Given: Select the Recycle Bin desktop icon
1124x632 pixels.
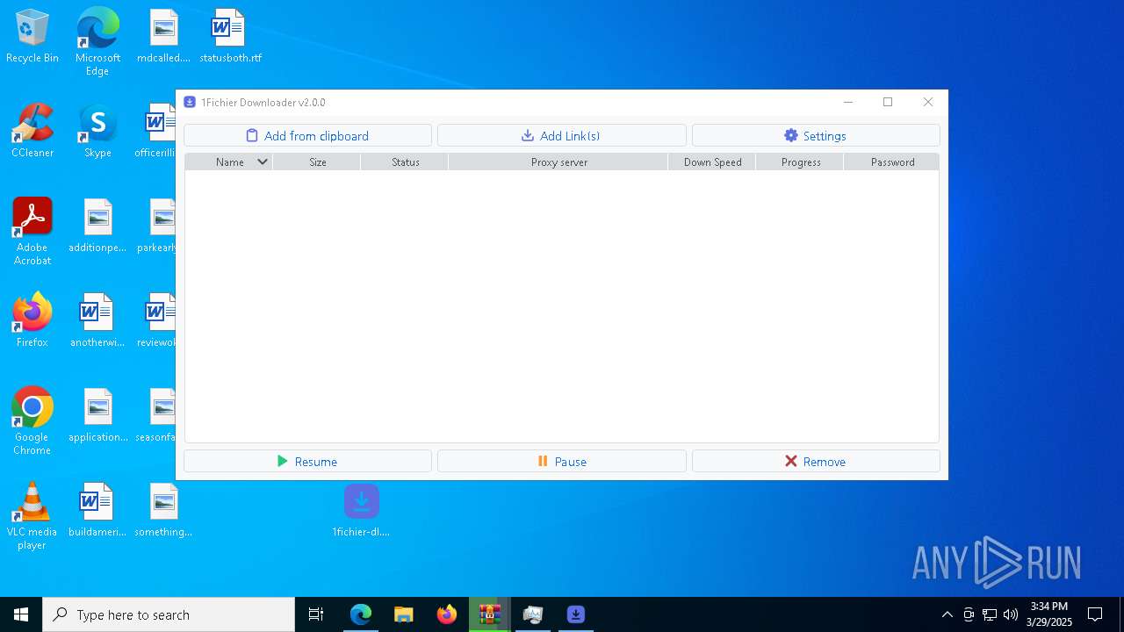Looking at the screenshot, I should [32, 37].
